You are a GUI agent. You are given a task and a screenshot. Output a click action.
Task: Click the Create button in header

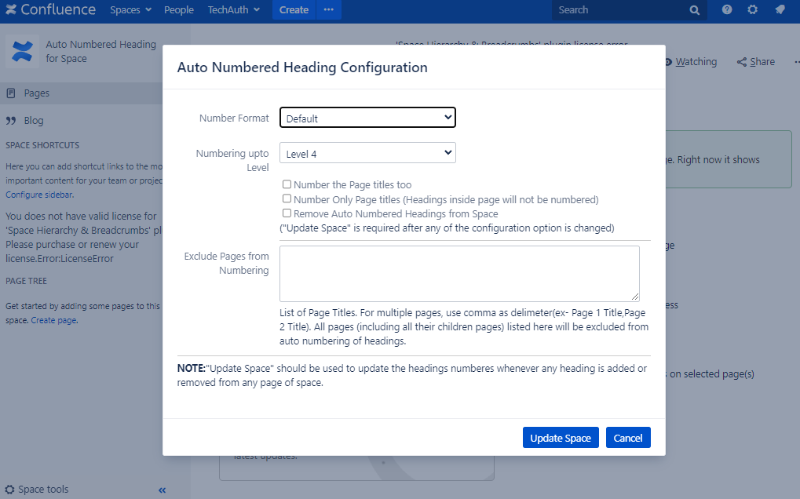pos(294,9)
